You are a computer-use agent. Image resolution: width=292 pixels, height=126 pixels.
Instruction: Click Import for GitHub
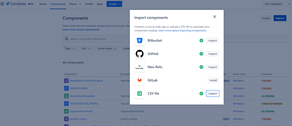pyautogui.click(x=213, y=54)
